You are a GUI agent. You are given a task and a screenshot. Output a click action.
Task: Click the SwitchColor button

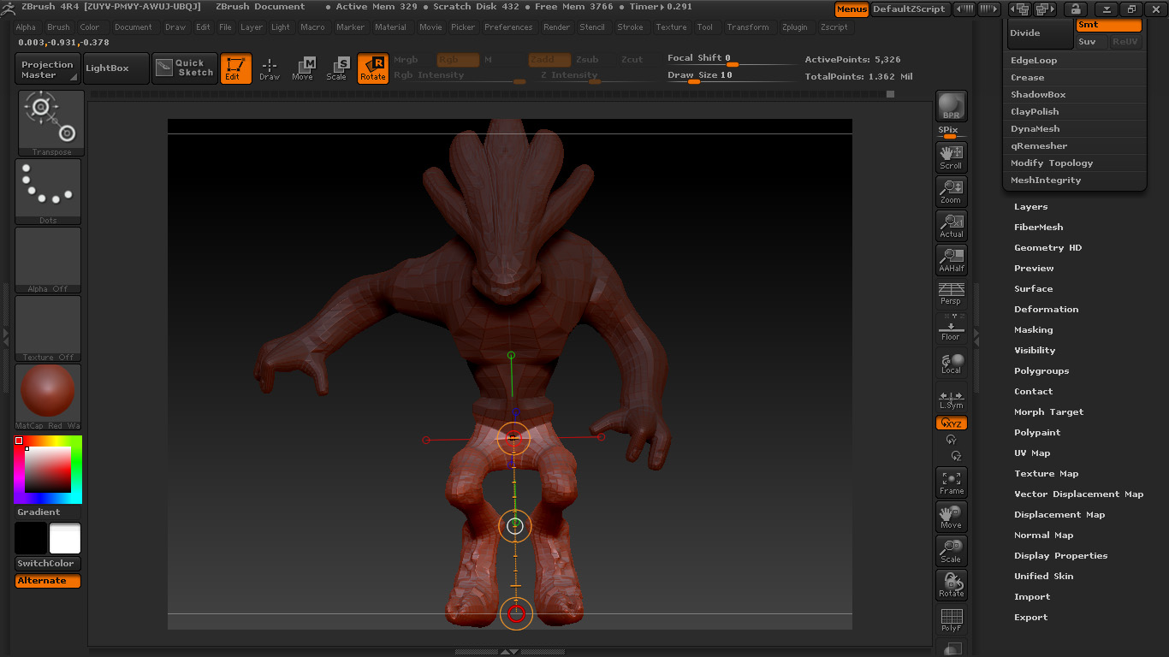click(x=48, y=564)
